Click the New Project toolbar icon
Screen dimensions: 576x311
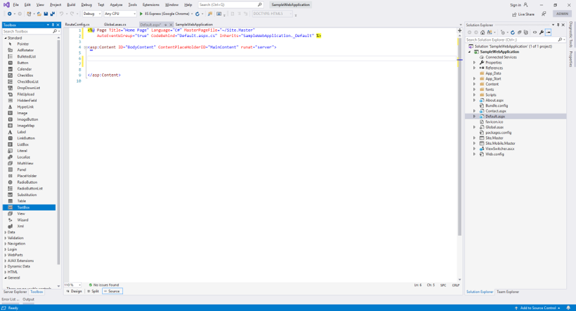click(29, 14)
